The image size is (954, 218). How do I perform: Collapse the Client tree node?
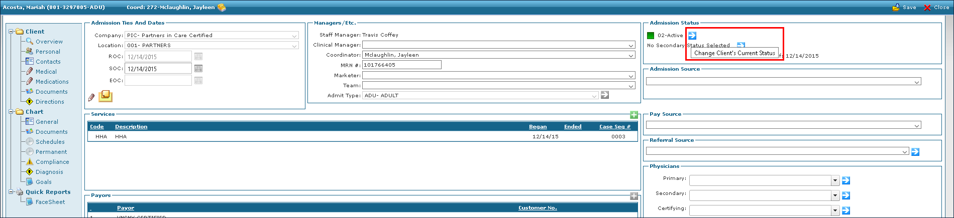[x=11, y=32]
